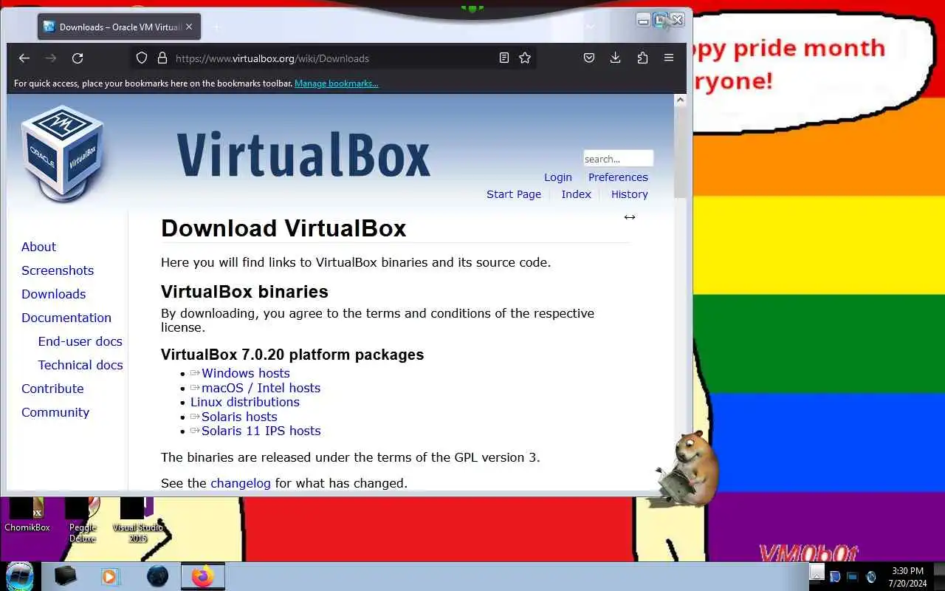The height and width of the screenshot is (591, 945).
Task: Click the VirtualBox cube logo
Action: pyautogui.click(x=64, y=154)
